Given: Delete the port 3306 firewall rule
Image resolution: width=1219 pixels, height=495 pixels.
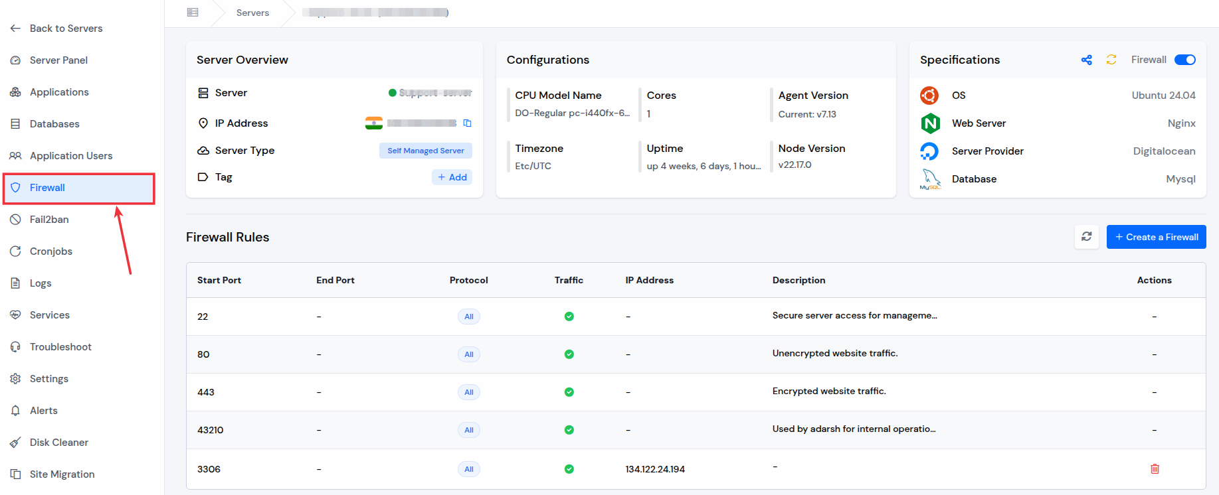Looking at the screenshot, I should [x=1155, y=469].
